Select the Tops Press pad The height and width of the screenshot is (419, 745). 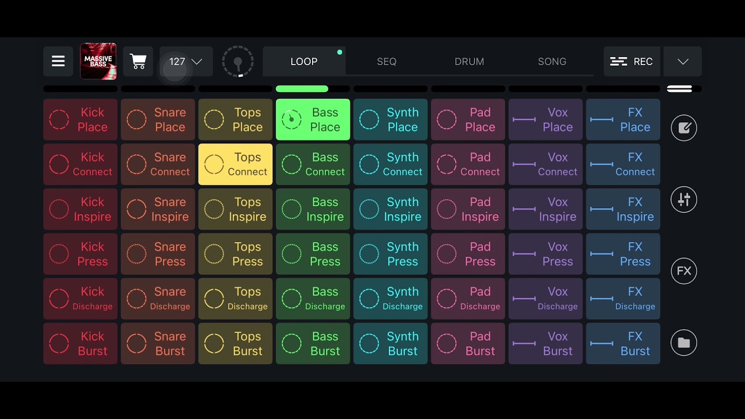[x=235, y=254]
